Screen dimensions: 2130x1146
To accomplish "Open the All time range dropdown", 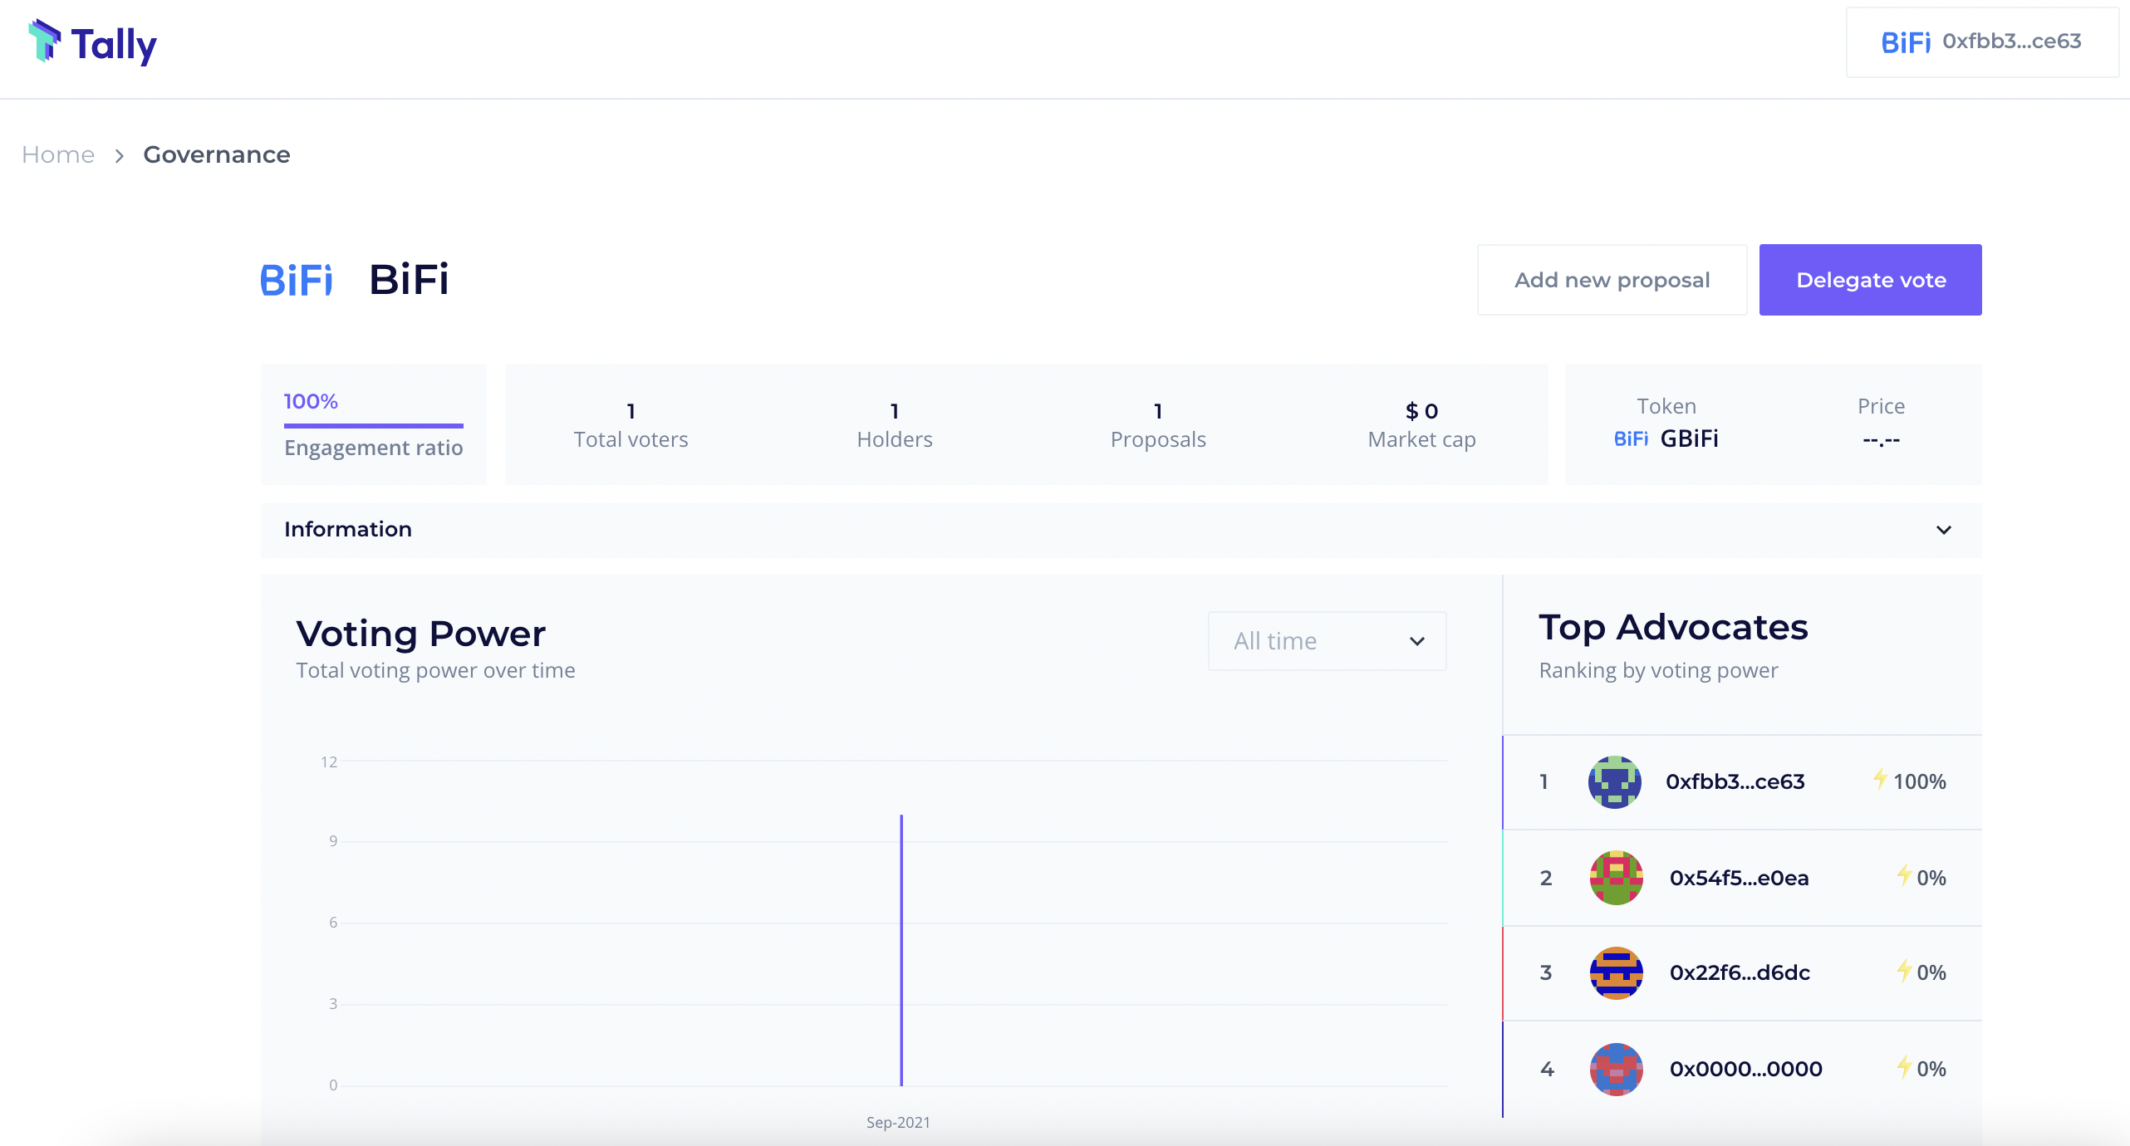I will click(x=1327, y=641).
